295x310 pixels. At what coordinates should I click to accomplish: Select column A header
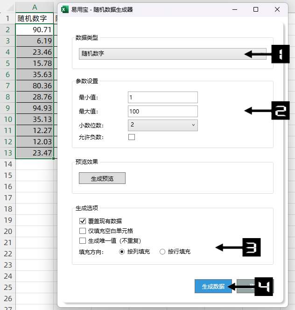click(x=35, y=7)
